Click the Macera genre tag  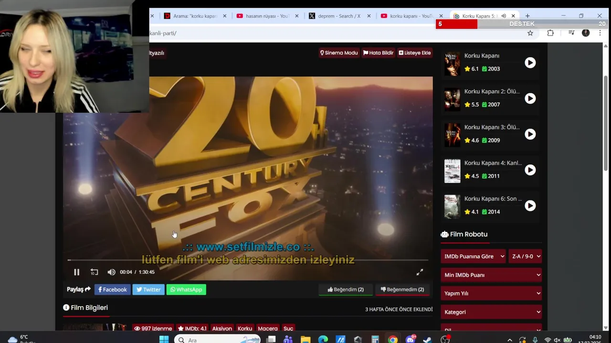[x=267, y=328]
